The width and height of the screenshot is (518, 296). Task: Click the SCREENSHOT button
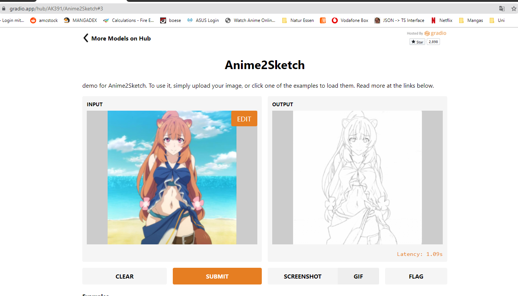[303, 276]
